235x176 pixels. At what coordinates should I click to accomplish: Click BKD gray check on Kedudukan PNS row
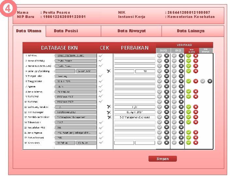coord(174,127)
